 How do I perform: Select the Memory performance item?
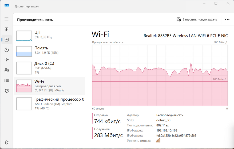click(49, 51)
